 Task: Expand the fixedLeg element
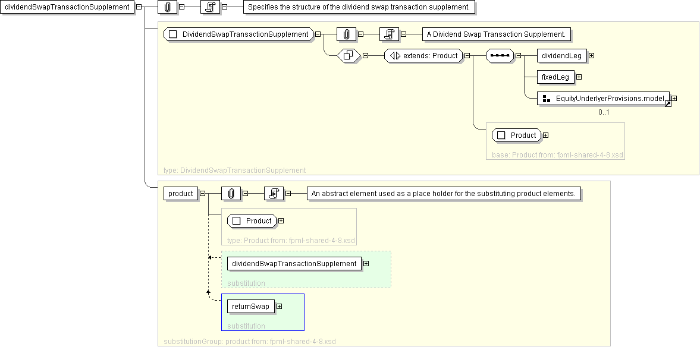click(x=579, y=77)
